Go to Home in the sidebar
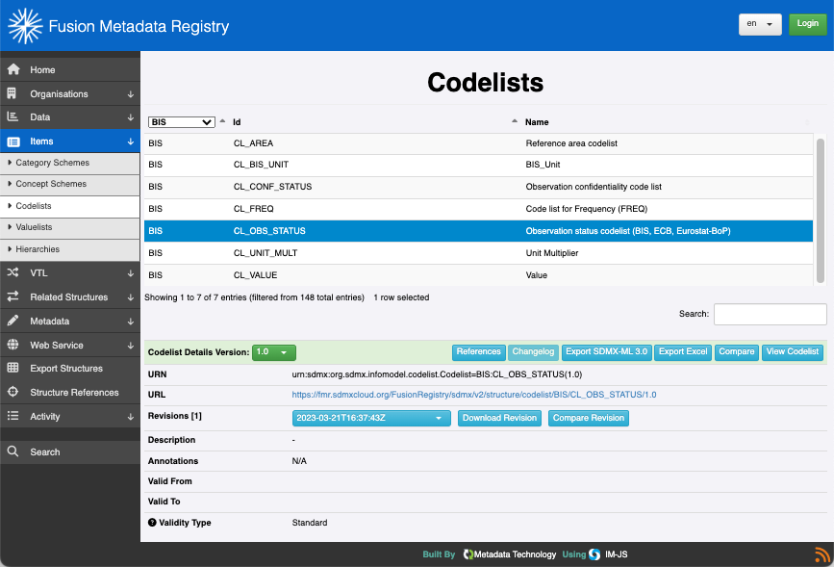Image resolution: width=834 pixels, height=567 pixels. pyautogui.click(x=69, y=69)
